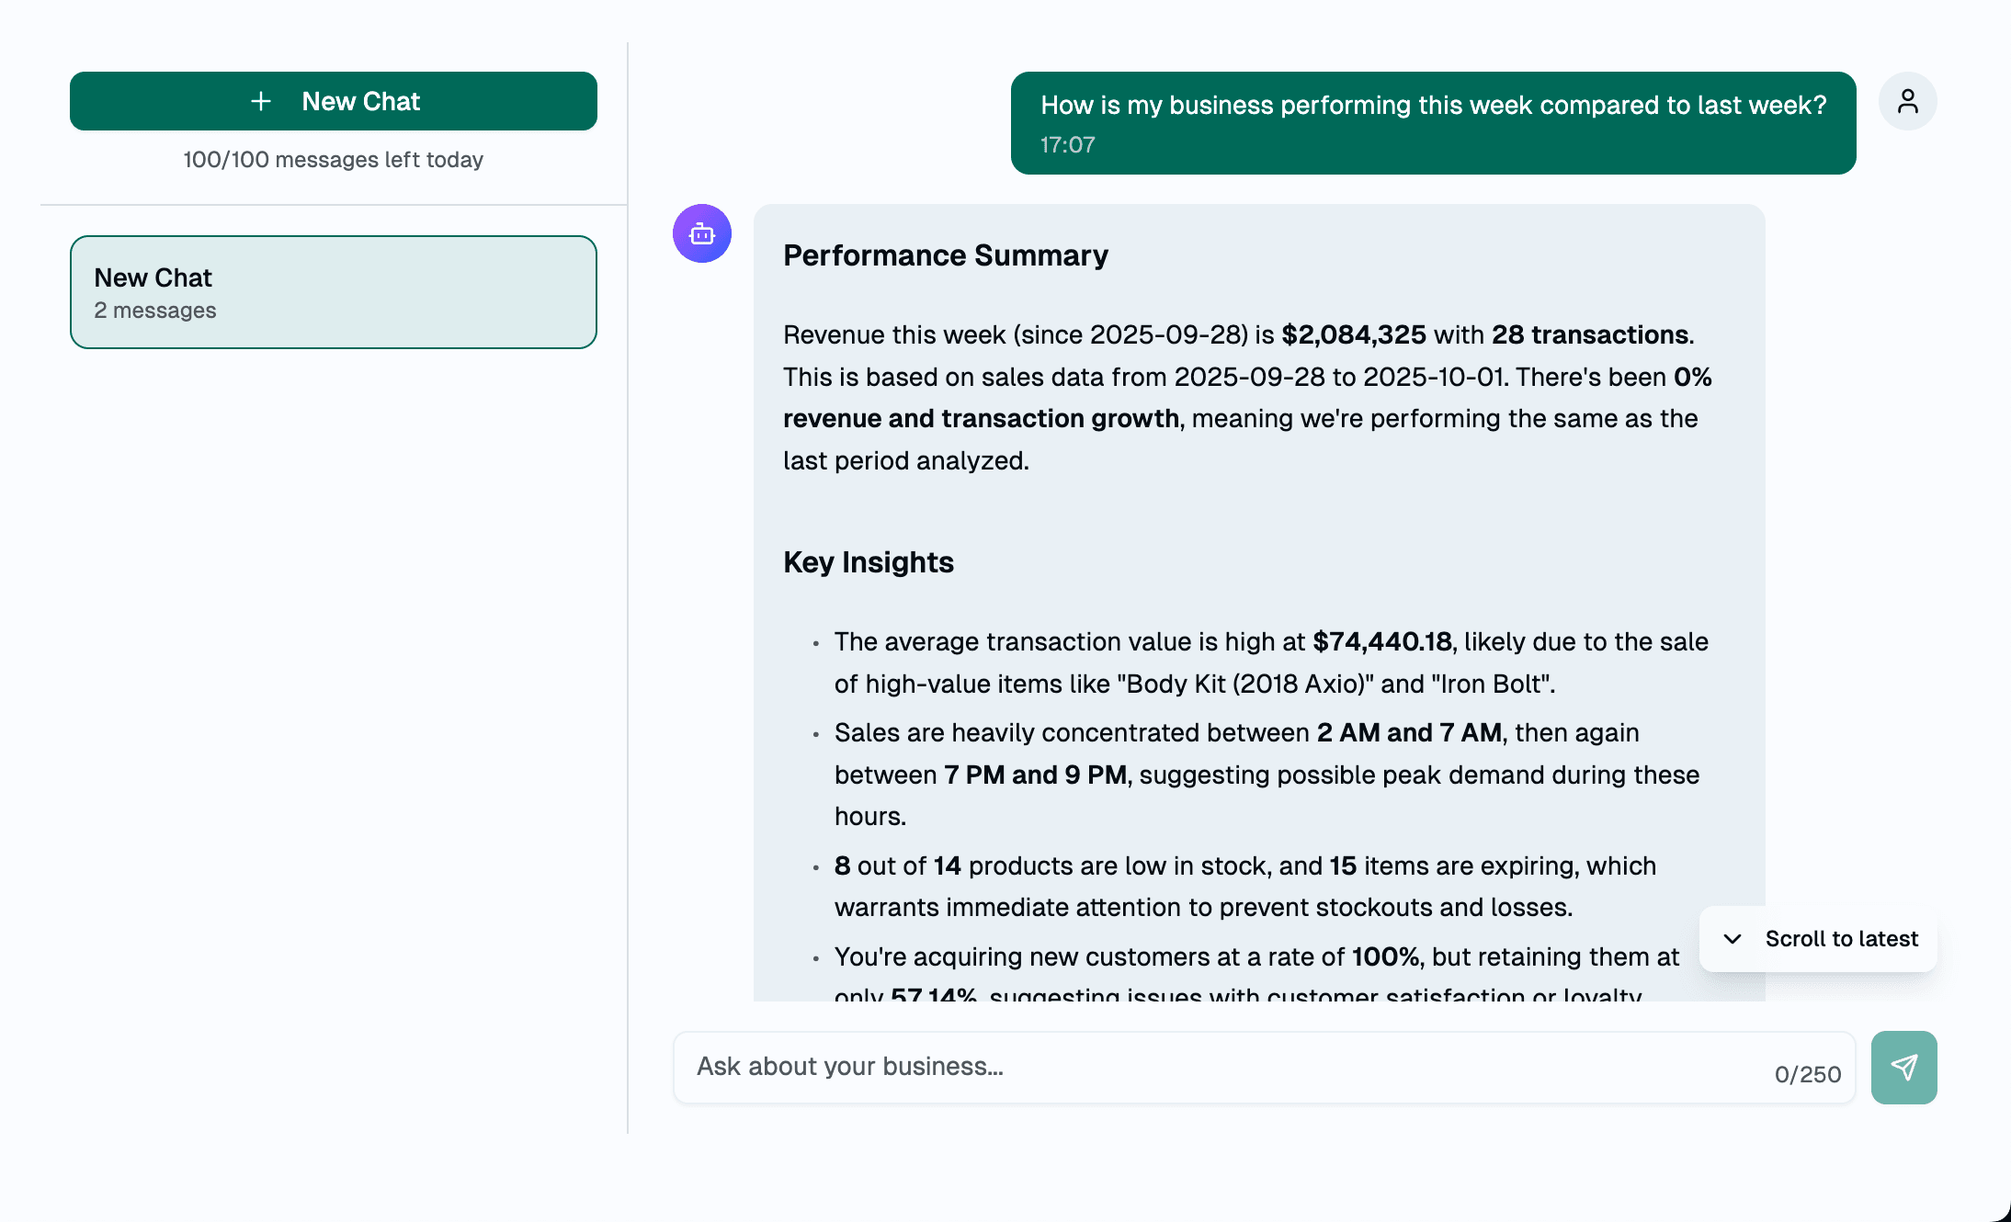
Task: Click the 100/100 messages left today text
Action: point(333,160)
